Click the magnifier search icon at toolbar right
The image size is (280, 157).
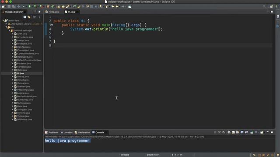[x=264, y=7]
